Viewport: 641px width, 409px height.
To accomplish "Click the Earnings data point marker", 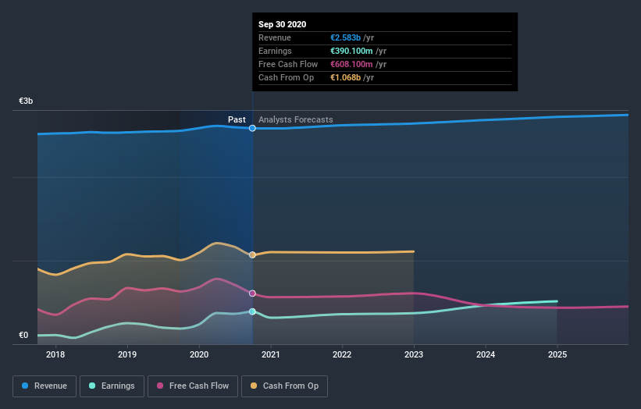I will coord(252,311).
